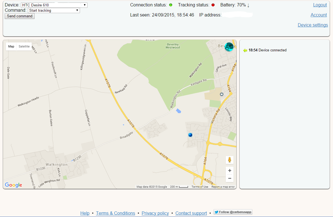Click Report a map error link

click(223, 187)
